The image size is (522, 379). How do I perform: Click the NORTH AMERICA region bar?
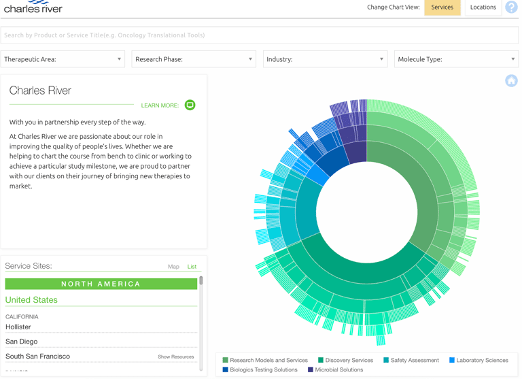(x=101, y=284)
